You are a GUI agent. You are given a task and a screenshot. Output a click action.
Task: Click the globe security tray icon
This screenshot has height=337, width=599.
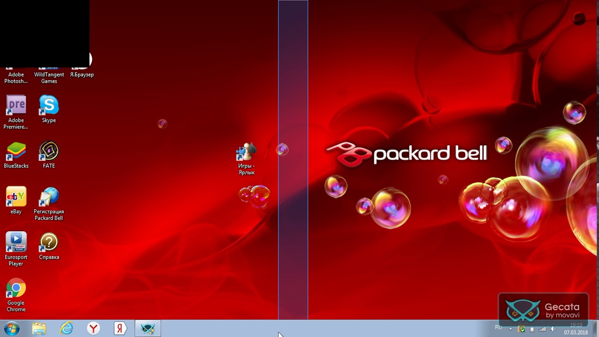coord(521,329)
